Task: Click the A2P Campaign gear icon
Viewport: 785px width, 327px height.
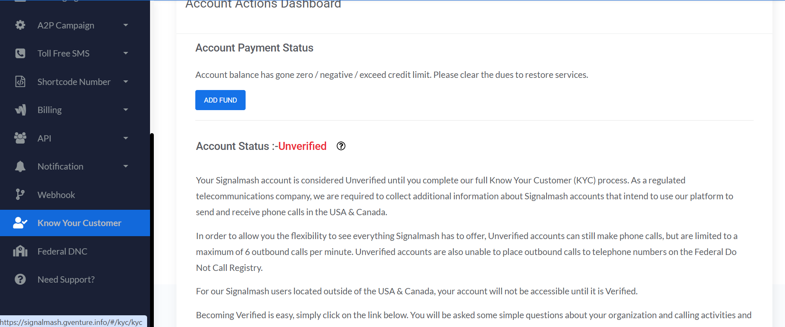Action: coord(20,25)
